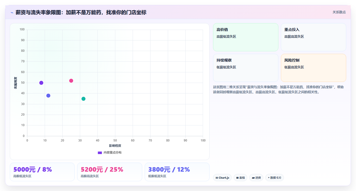
Task: Click the 影响程度 x-axis title
Action: coord(115,146)
